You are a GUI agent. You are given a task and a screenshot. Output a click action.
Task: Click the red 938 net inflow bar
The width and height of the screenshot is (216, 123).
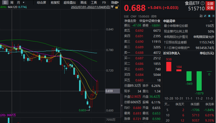pos(169,66)
